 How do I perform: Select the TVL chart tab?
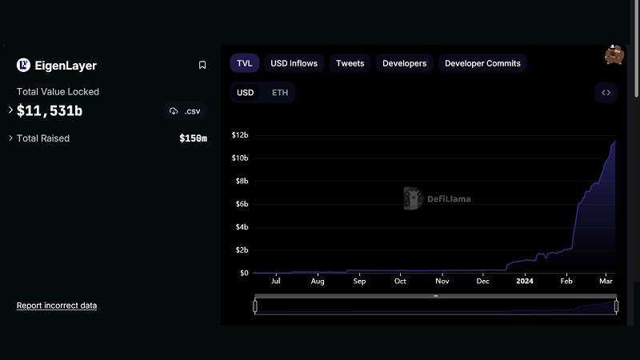245,63
